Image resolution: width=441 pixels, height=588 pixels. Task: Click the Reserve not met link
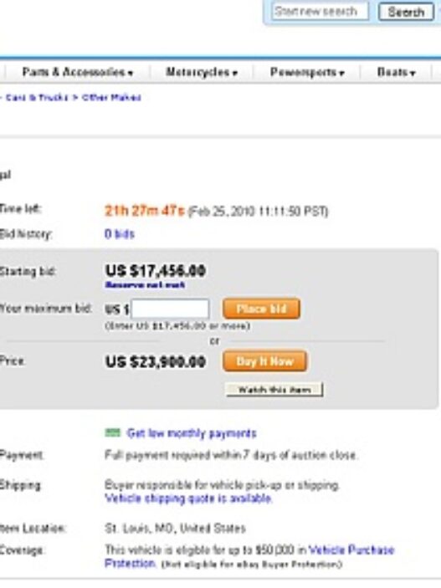click(146, 285)
